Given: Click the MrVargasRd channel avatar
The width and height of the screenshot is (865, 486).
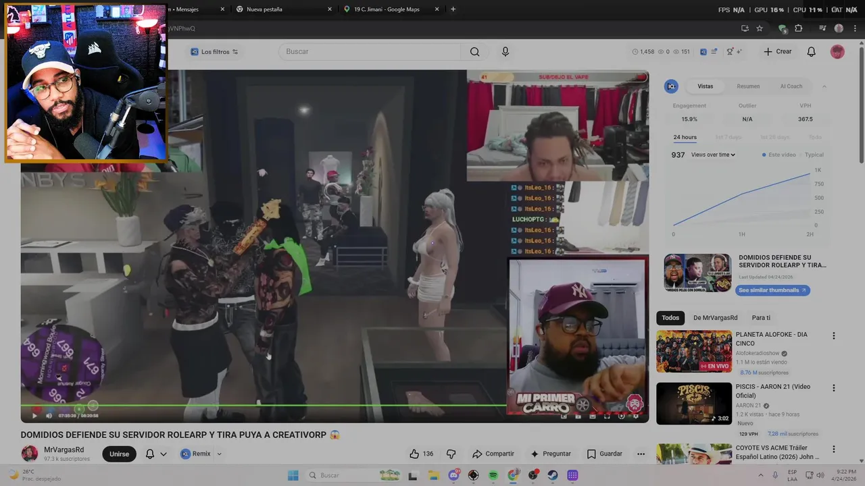Looking at the screenshot, I should 29,454.
